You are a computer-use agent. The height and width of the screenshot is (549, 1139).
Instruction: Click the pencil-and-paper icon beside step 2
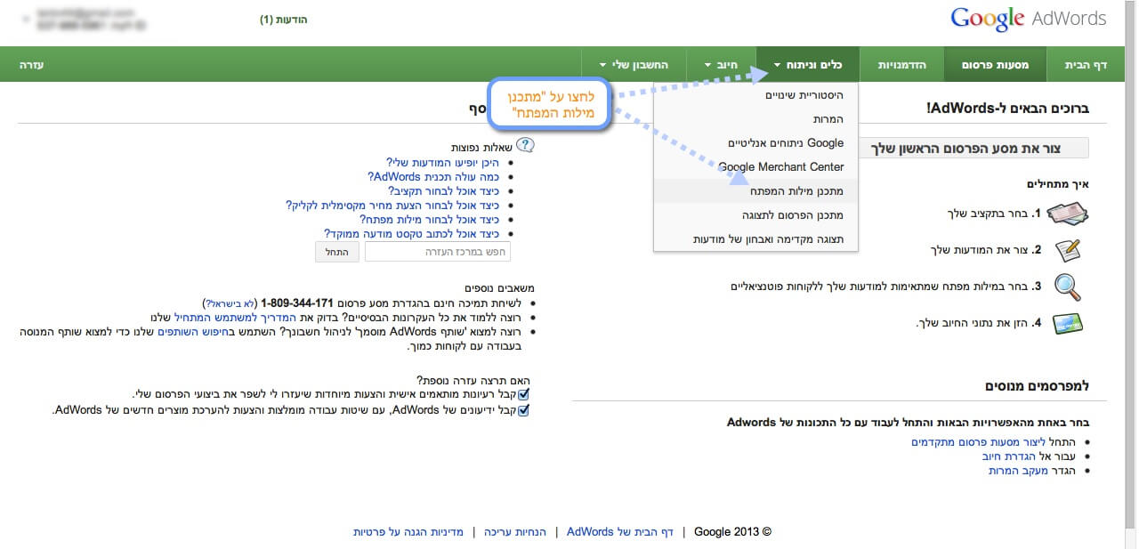1068,250
